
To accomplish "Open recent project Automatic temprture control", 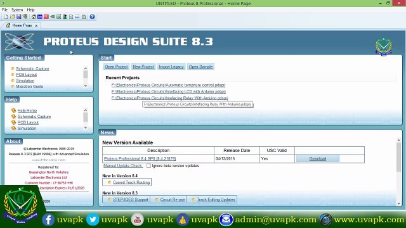I will click(168, 85).
